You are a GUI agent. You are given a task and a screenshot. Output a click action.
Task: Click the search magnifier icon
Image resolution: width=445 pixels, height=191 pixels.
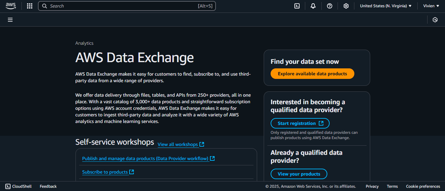[44, 6]
